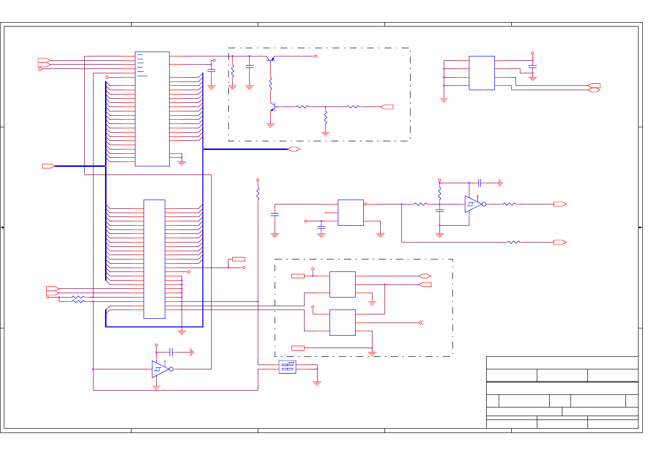Screen dimensions: 651x460
Task: Click the rectangular net label beside the upper dashed-box IC
Action: click(298, 276)
